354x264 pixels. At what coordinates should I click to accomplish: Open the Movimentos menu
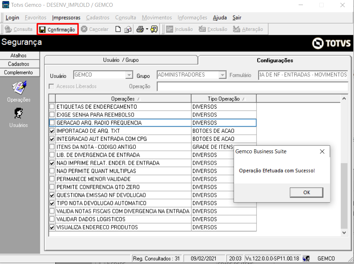click(157, 18)
